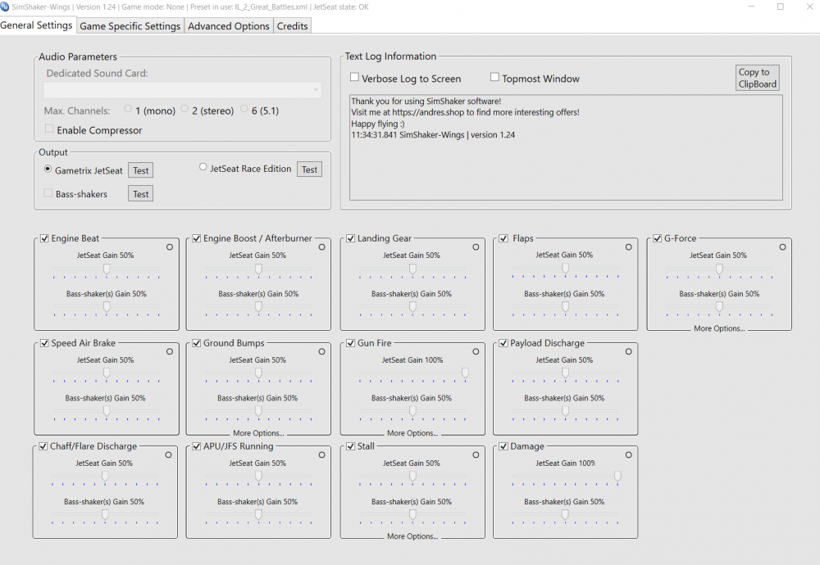Click the Engine Boost / Afterburner circle indicator
This screenshot has height=565, width=820.
point(321,247)
